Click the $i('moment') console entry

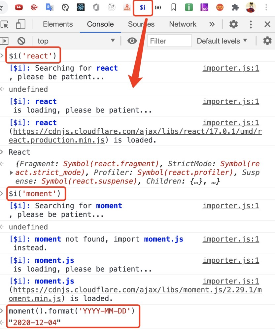point(35,193)
